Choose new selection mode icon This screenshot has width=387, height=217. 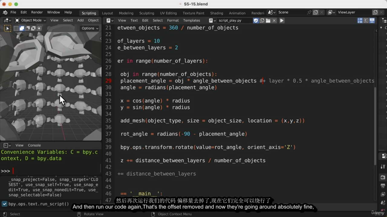(x=16, y=28)
